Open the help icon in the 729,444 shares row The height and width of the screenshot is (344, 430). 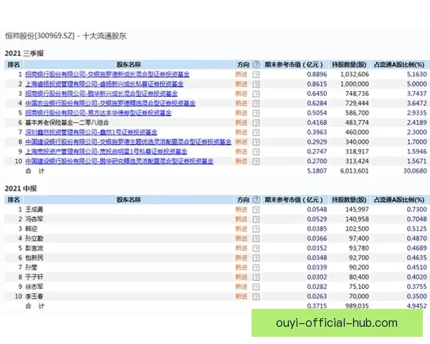click(x=256, y=103)
